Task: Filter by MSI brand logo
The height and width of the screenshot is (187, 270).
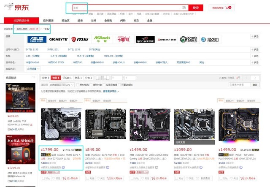Action: point(80,39)
